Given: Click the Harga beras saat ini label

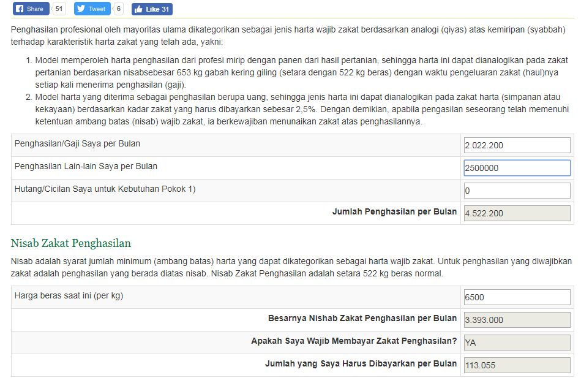Looking at the screenshot, I should 69,295.
